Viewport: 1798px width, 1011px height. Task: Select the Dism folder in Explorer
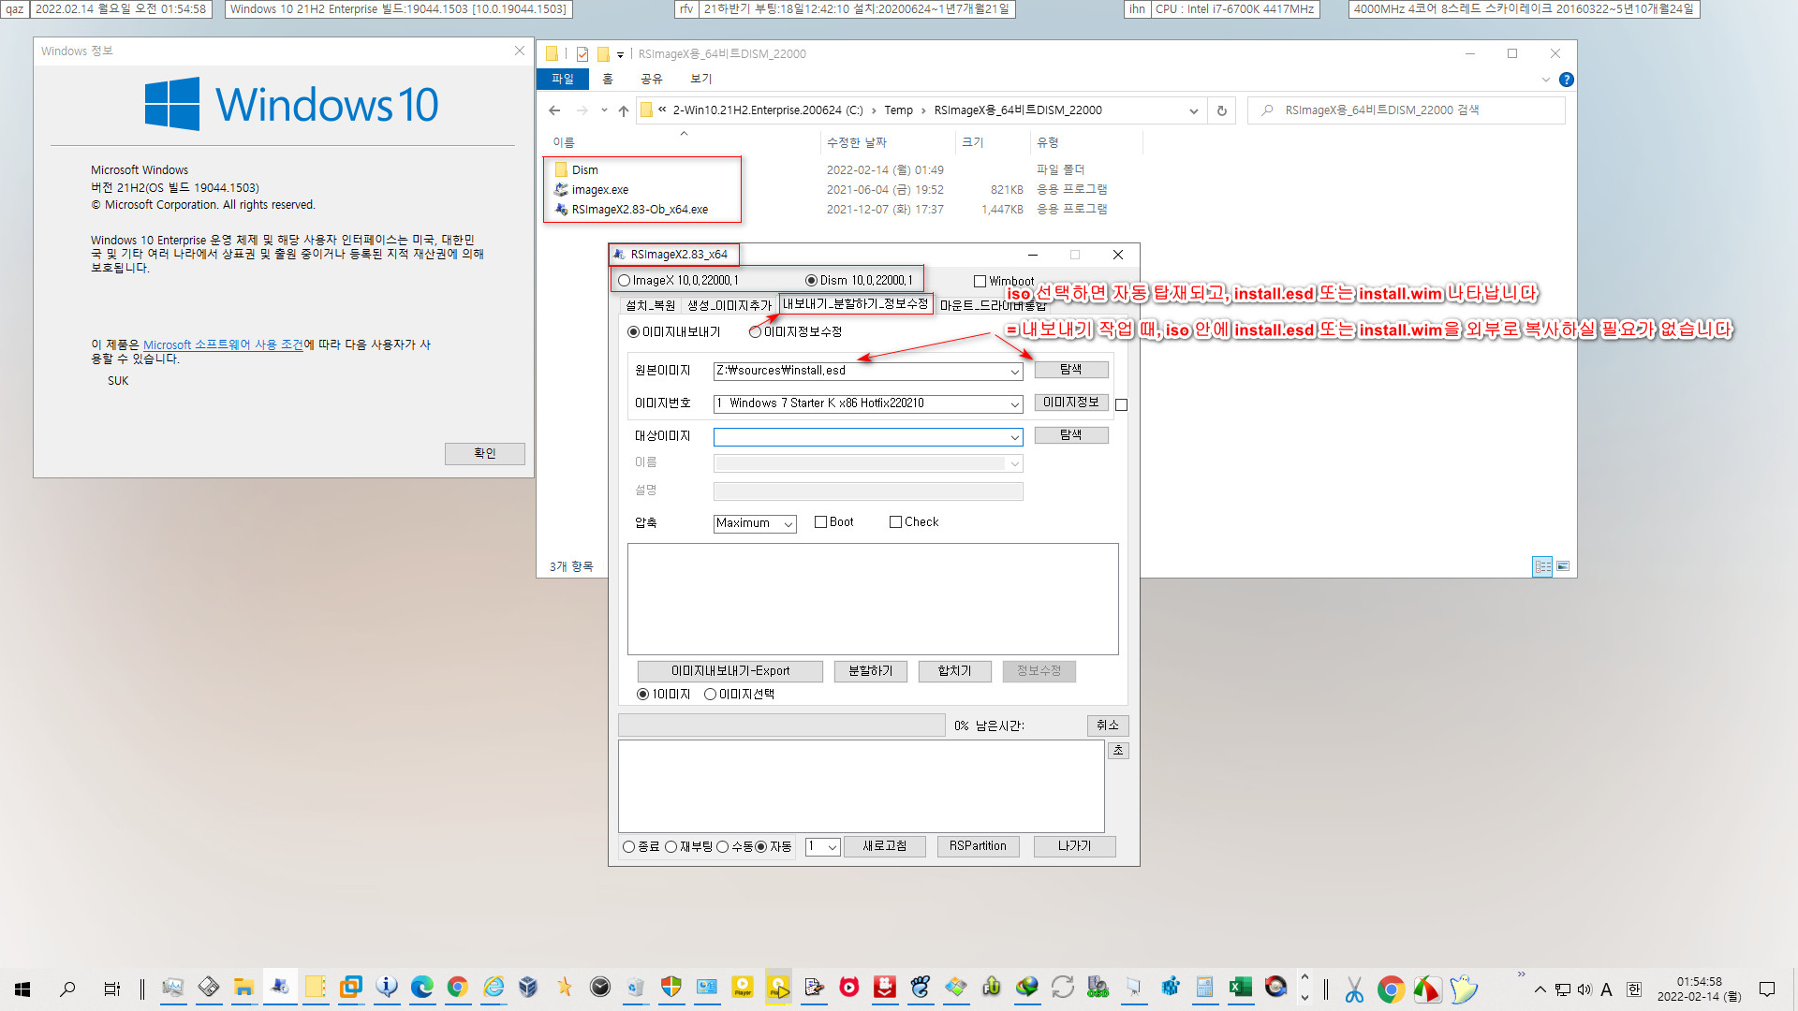[x=585, y=169]
